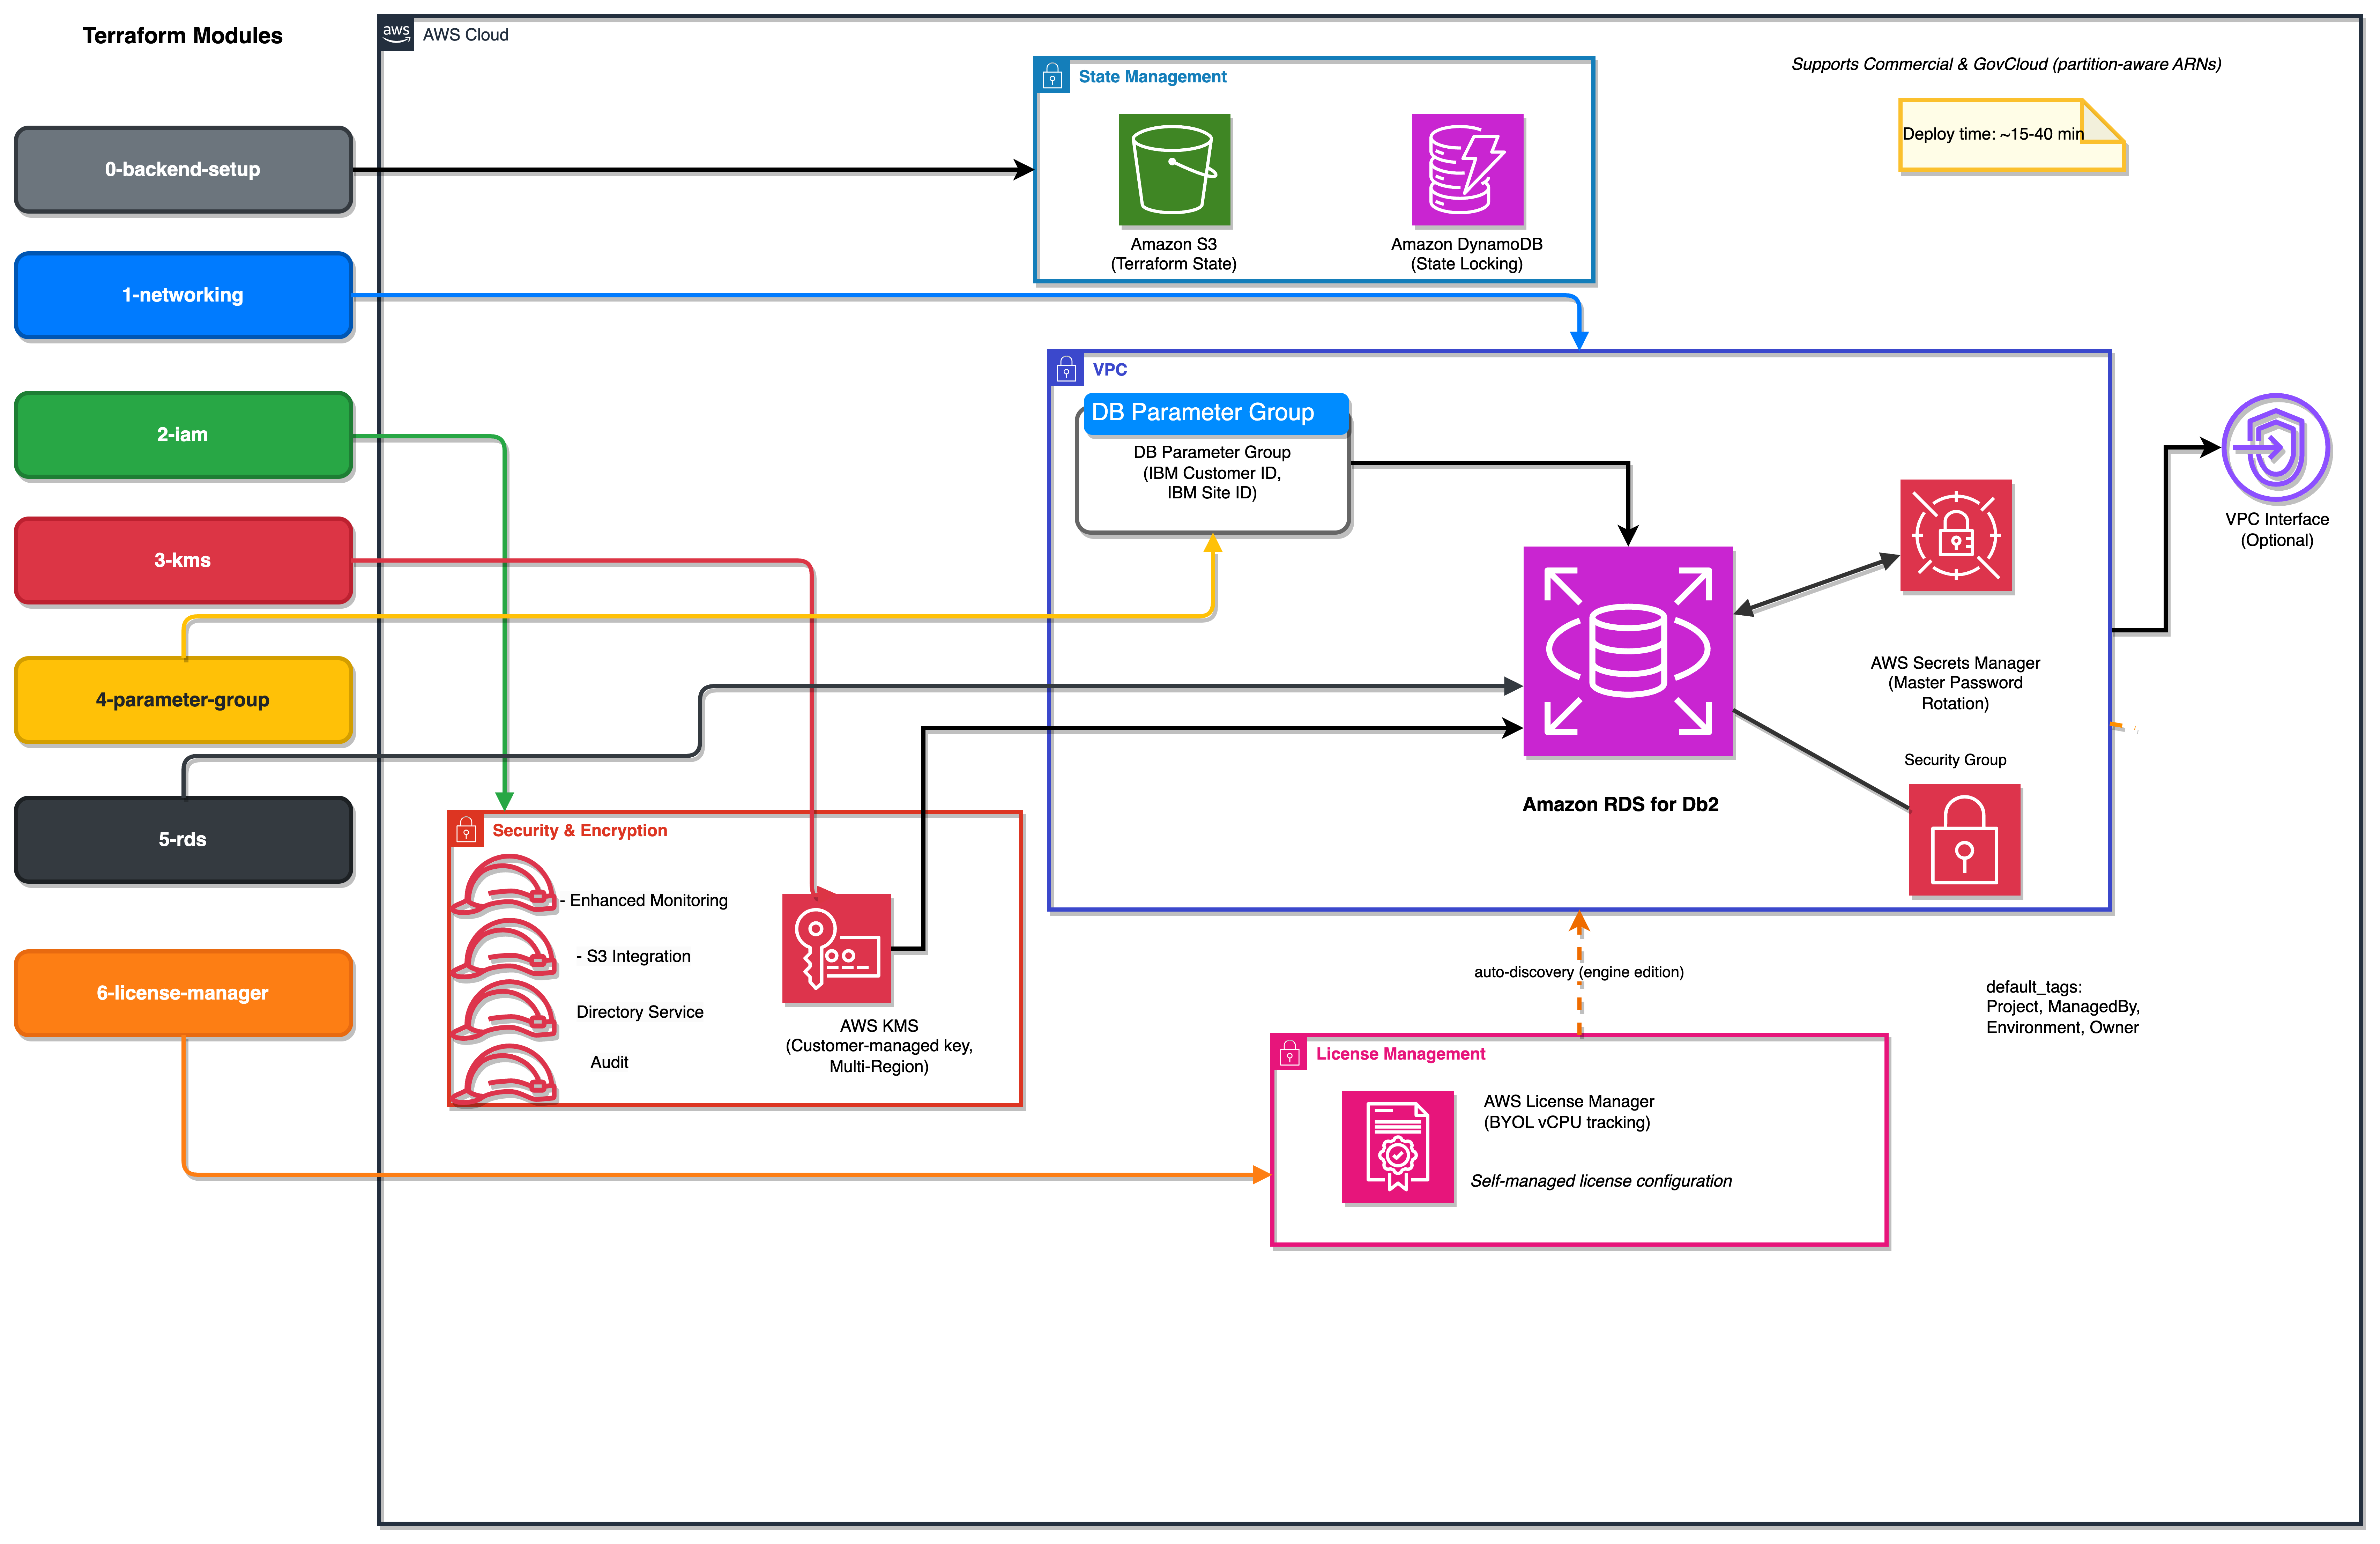Select the 0-backend-setup module box
Image resolution: width=2380 pixels, height=1544 pixels.
pos(183,170)
